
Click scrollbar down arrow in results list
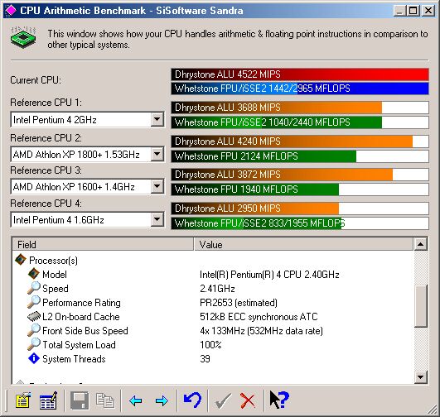(x=420, y=377)
